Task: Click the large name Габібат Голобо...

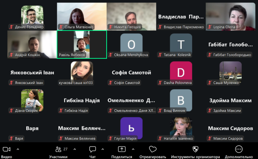Action: click(230, 45)
